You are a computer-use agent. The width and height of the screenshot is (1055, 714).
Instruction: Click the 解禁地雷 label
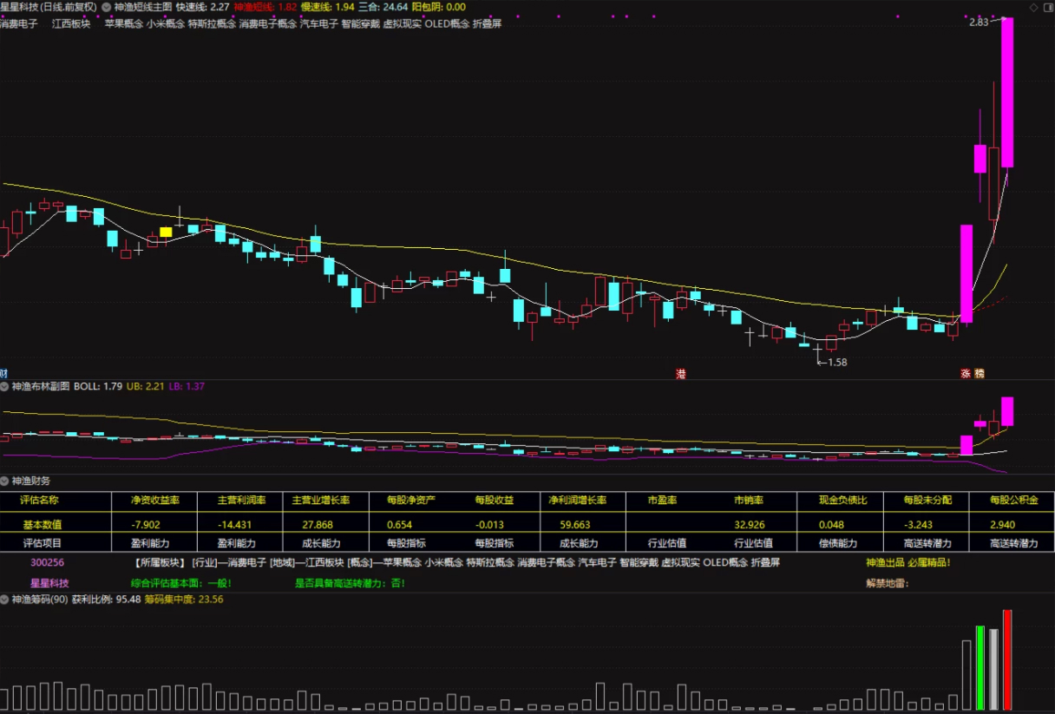point(887,583)
